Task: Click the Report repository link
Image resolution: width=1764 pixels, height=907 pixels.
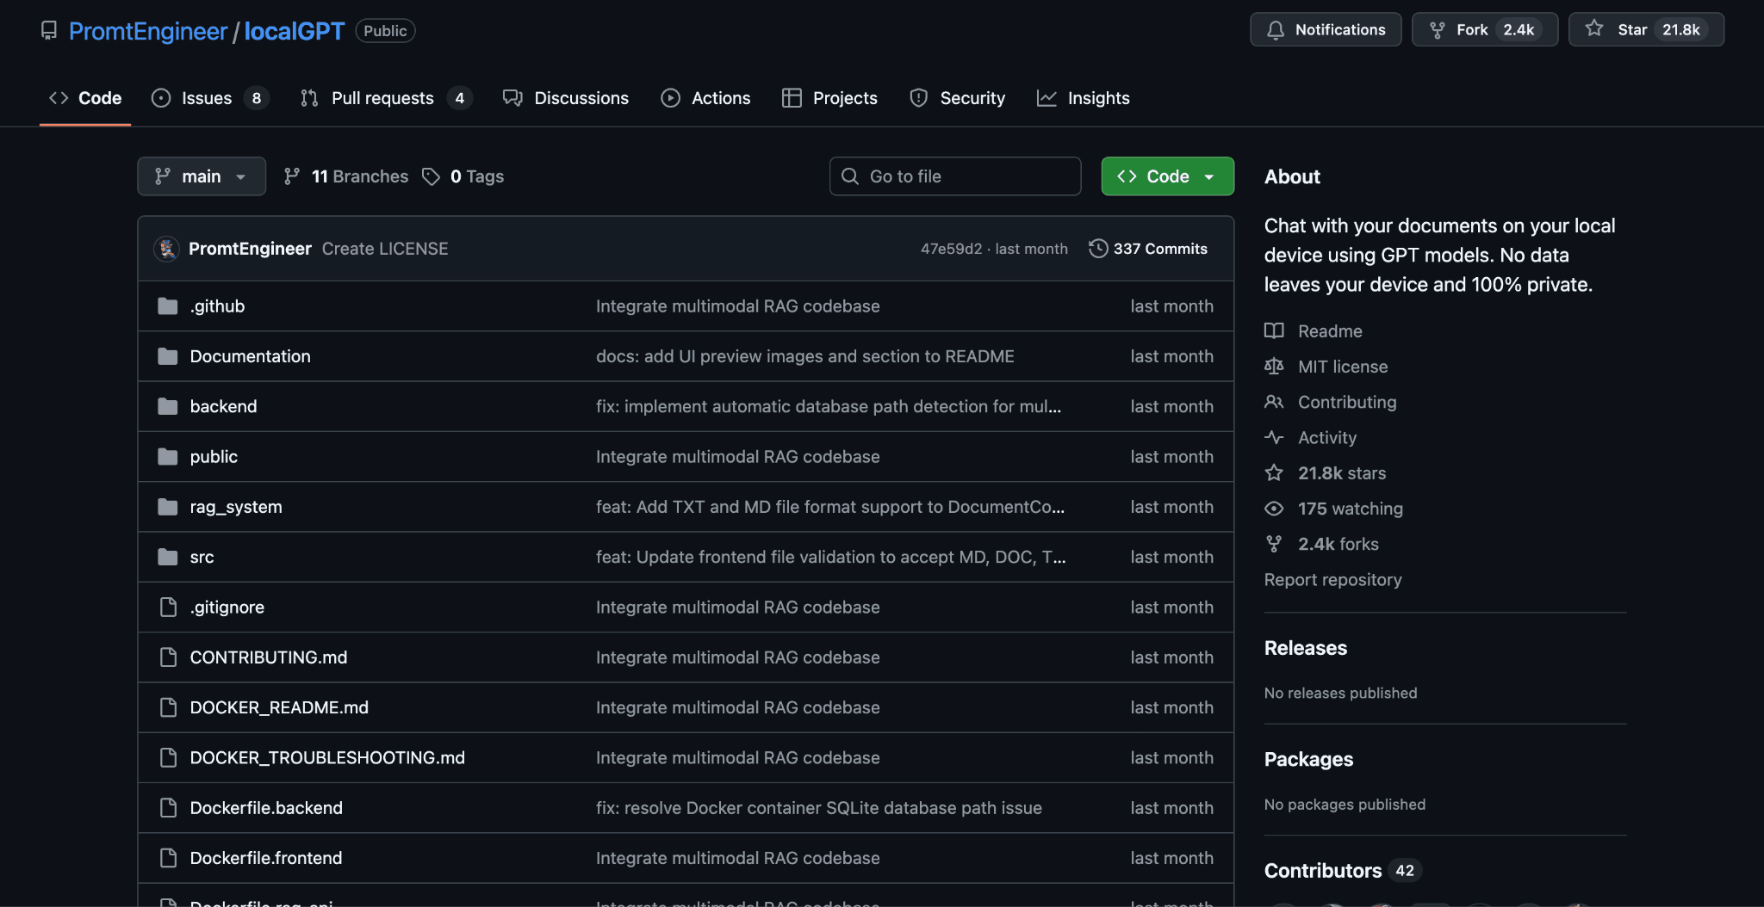Action: (1332, 579)
